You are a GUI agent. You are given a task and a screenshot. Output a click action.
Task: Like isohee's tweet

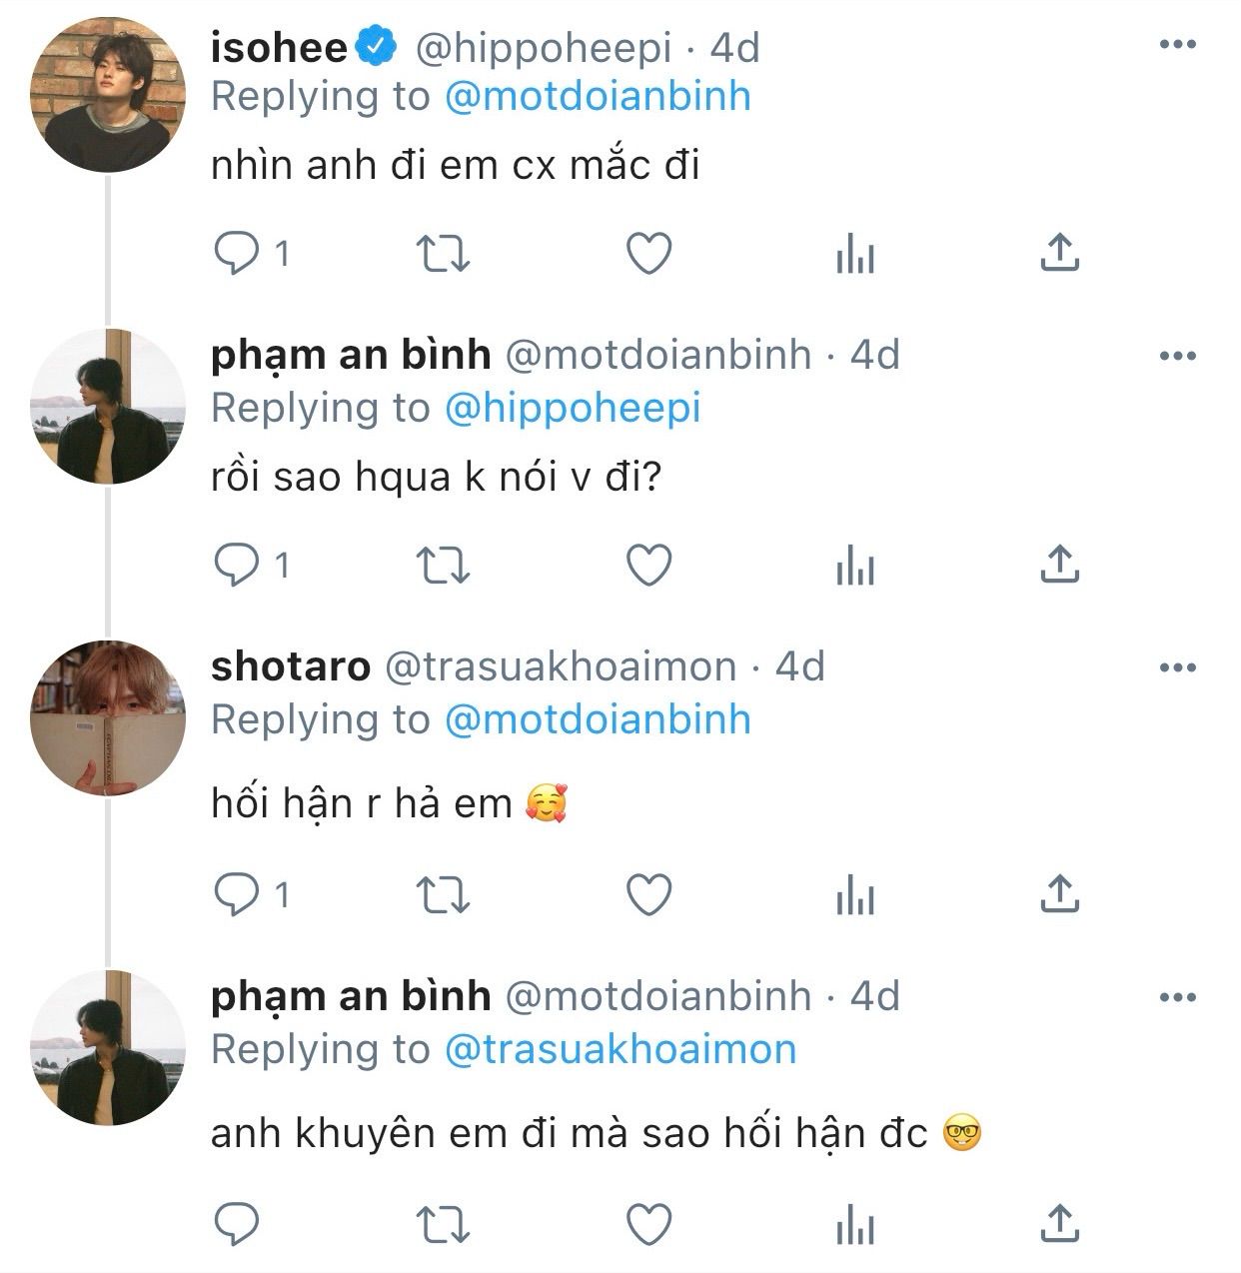coord(648,254)
